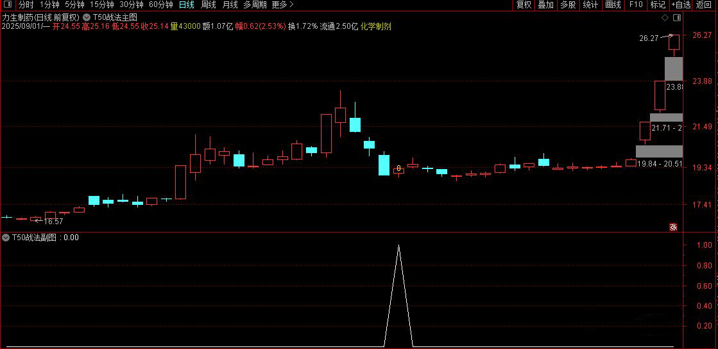Add stock via +自选 button
Screen dimensions: 718x349
pyautogui.click(x=681, y=5)
